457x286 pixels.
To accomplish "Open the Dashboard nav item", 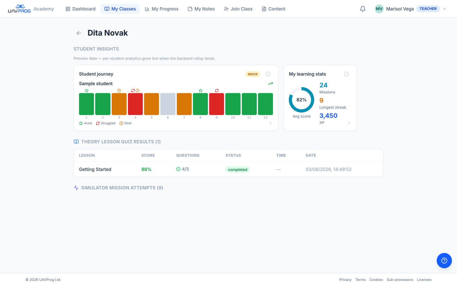I will pyautogui.click(x=81, y=9).
